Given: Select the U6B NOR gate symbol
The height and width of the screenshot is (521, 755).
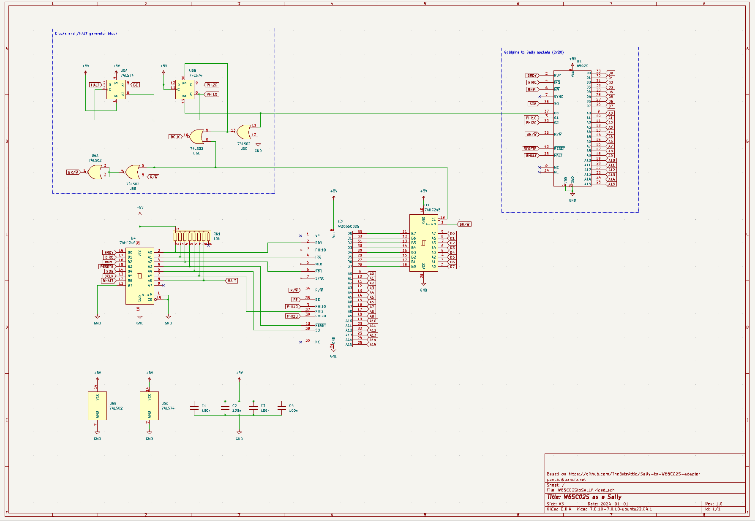Looking at the screenshot, I should pos(133,172).
